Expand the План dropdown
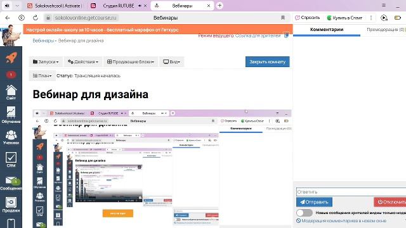 [43, 76]
